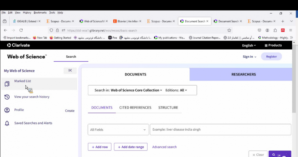Click the Clear button
The image size is (298, 157).
[x=258, y=155]
